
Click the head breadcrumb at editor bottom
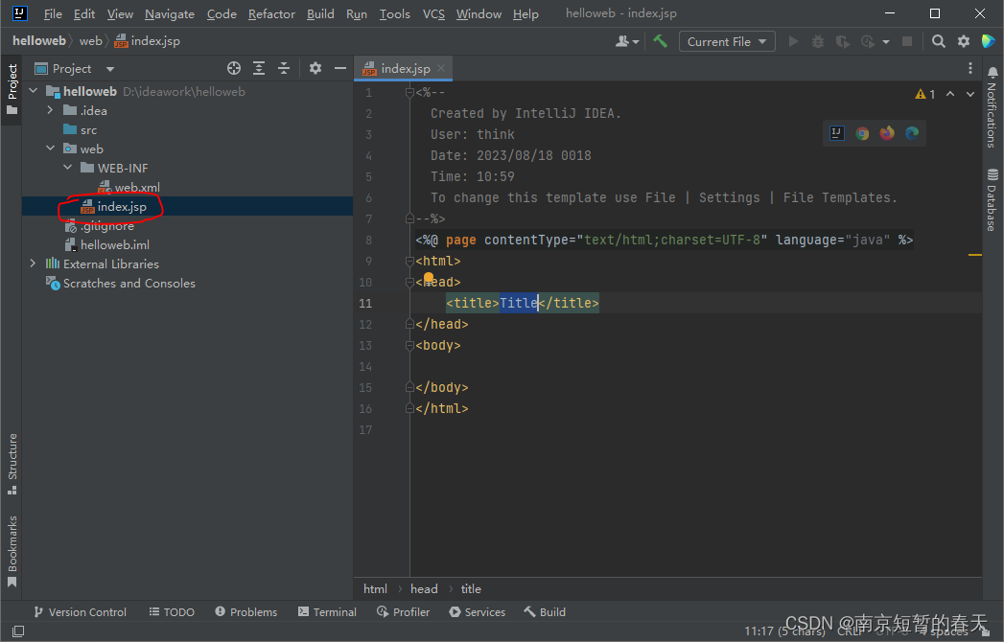[x=424, y=589]
